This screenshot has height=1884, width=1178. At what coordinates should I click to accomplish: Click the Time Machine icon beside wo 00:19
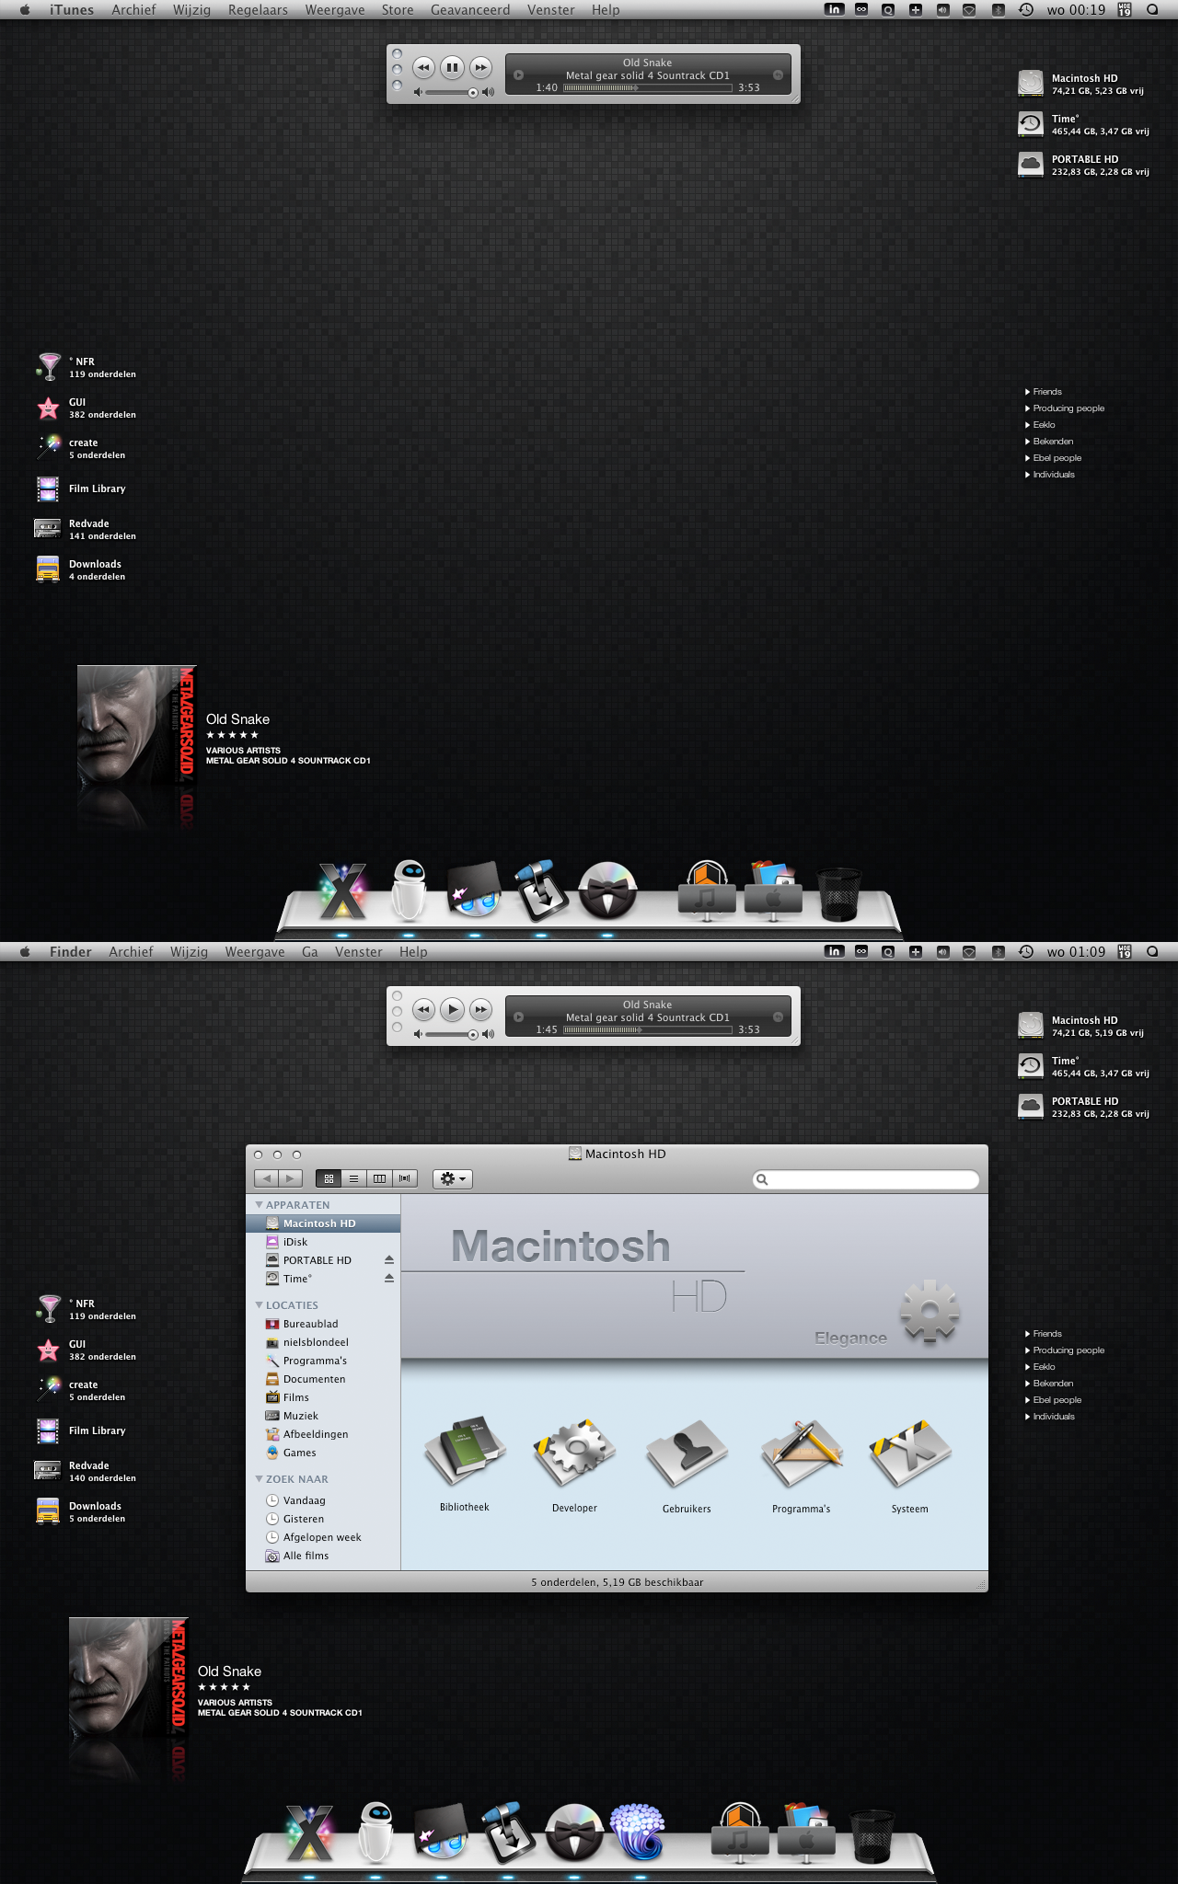(1025, 9)
